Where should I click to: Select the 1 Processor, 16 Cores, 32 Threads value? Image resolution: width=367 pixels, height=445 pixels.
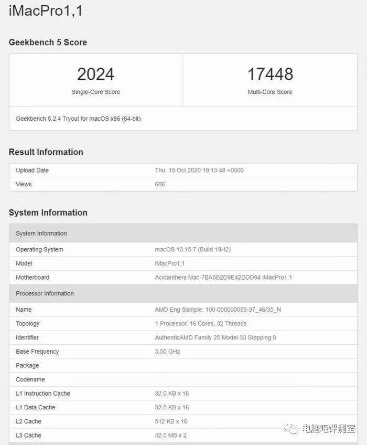point(201,324)
